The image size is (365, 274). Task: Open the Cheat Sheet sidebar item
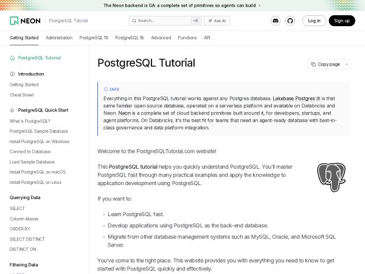pyautogui.click(x=22, y=95)
